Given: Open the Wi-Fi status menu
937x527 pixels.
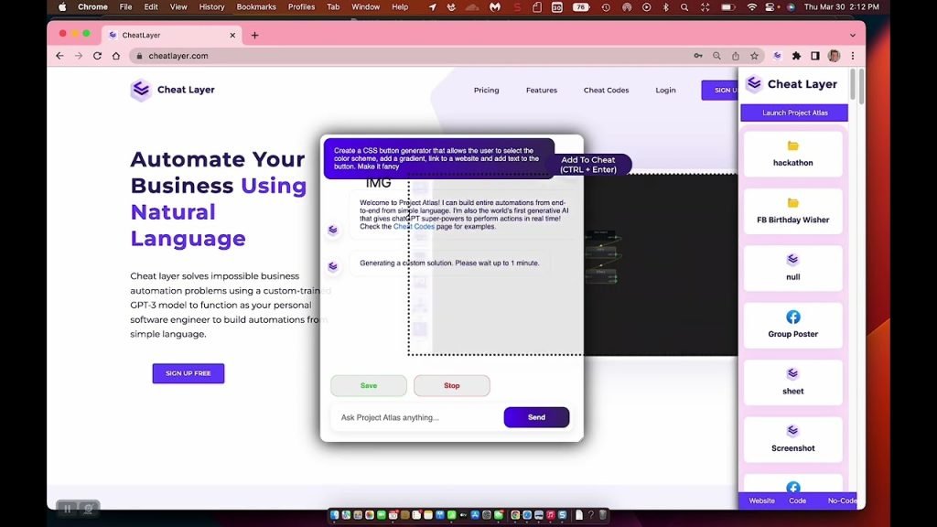Looking at the screenshot, I should (x=752, y=7).
